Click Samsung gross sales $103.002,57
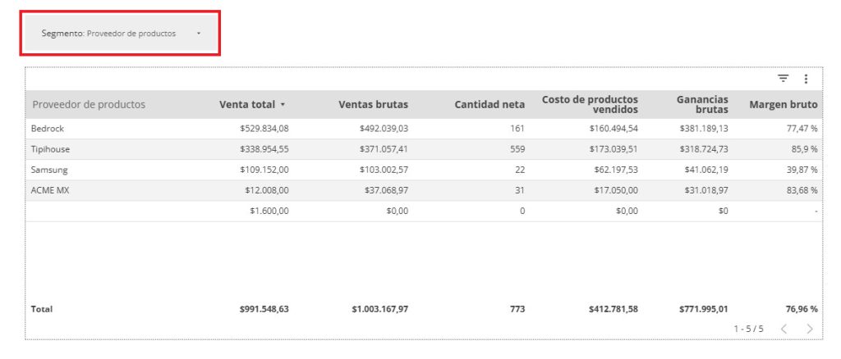Screen dimensions: 841x359 [384, 170]
